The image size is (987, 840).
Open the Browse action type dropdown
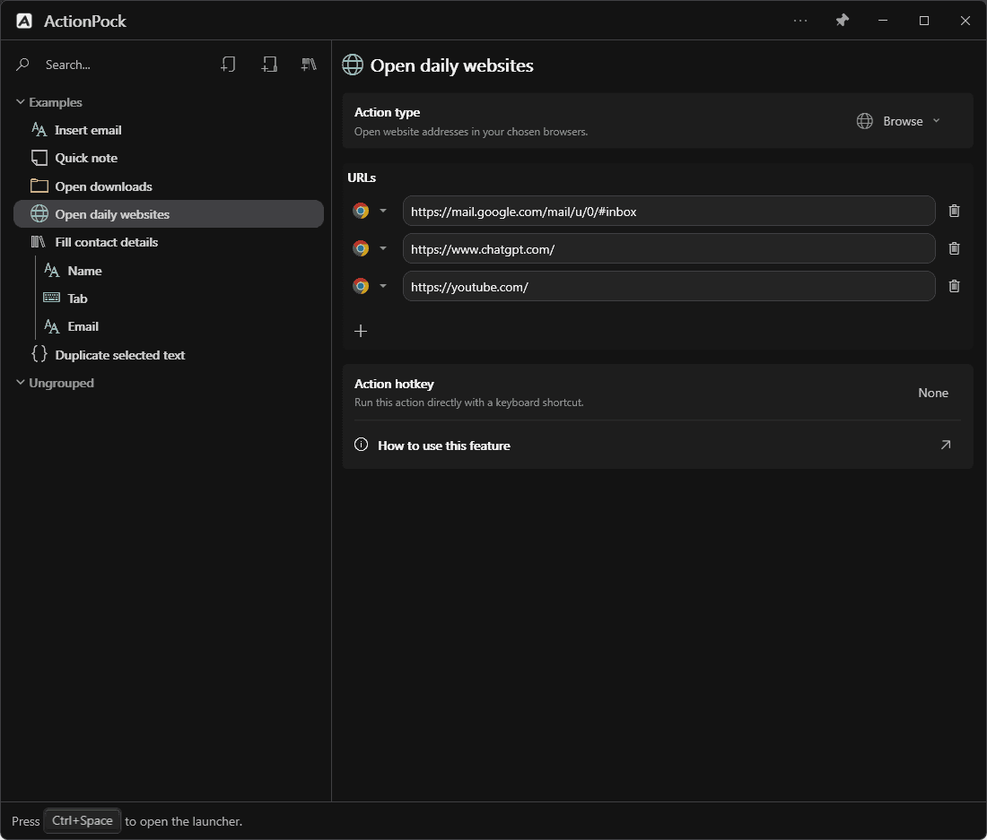(x=898, y=121)
